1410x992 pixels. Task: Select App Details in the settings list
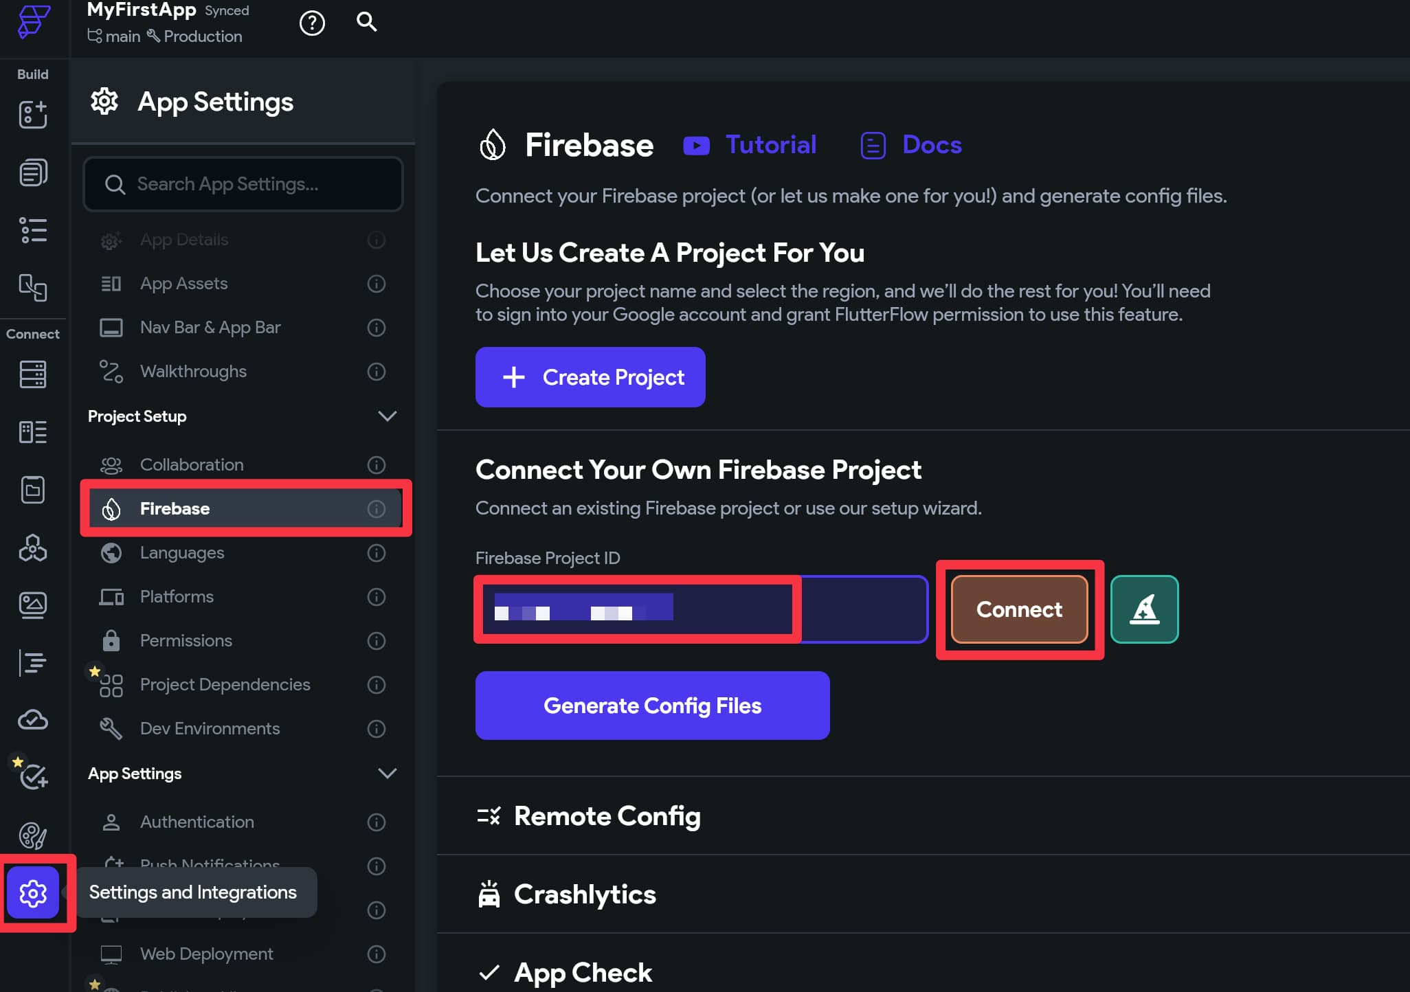click(x=242, y=240)
